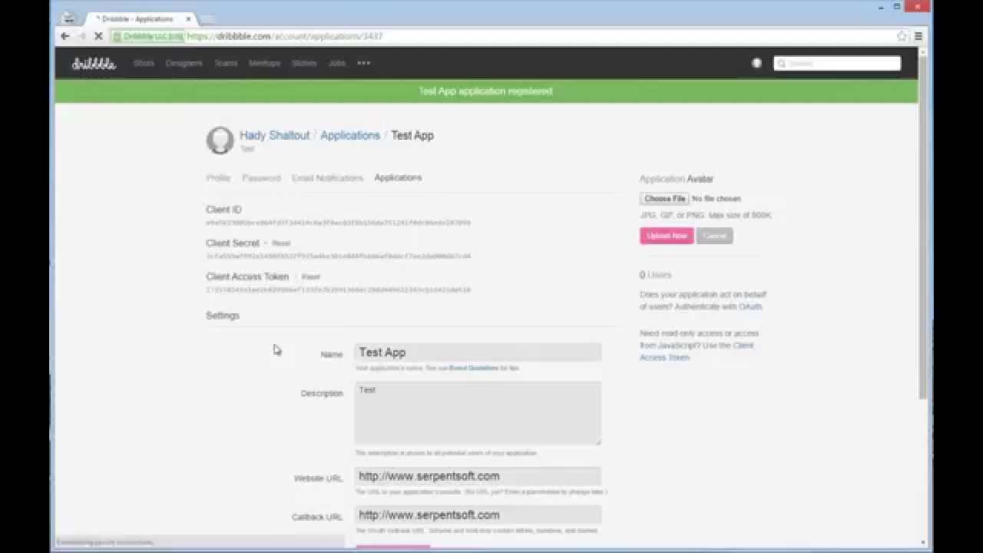Screen dimensions: 983x553
Task: Open the Brand Guidelines link
Action: tap(473, 368)
